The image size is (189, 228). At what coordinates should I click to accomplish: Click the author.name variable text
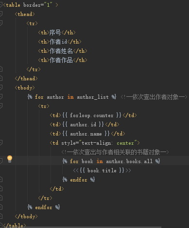pos(86,134)
